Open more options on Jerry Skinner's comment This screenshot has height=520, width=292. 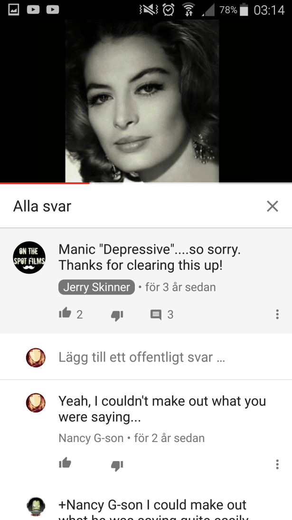point(277,314)
